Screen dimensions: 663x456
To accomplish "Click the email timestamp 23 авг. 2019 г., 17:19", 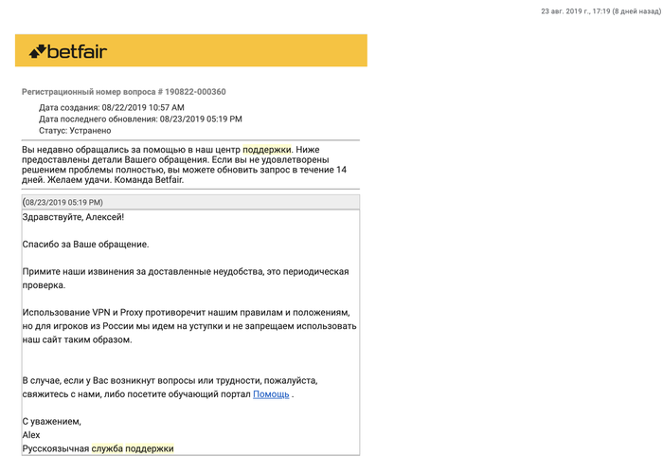I will pos(600,11).
